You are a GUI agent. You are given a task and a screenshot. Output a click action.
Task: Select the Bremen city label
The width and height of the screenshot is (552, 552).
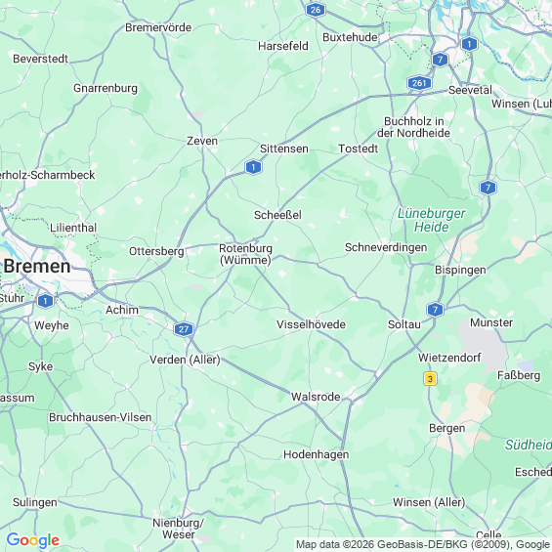37,266
